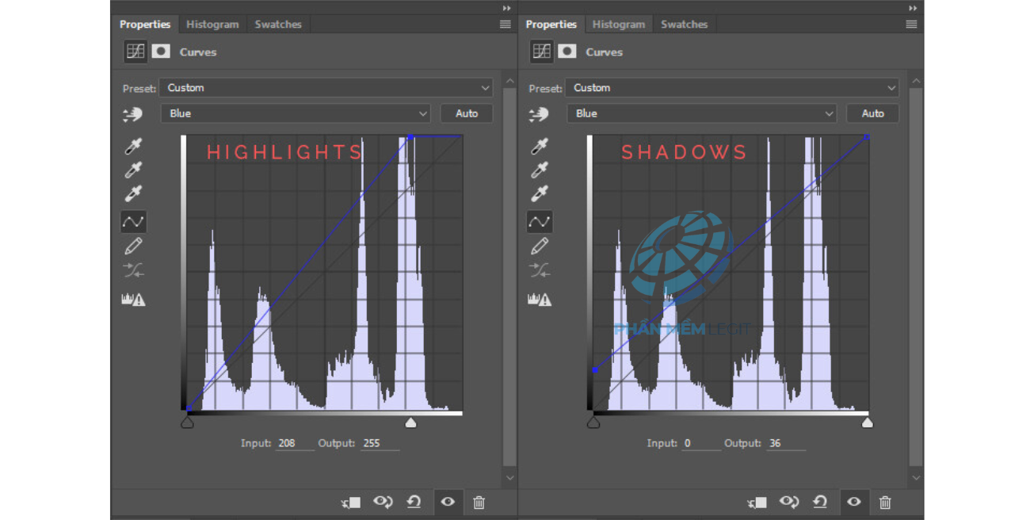1034x520 pixels.
Task: Click the smooth curve icon in the Highlights panel
Action: coord(133,271)
